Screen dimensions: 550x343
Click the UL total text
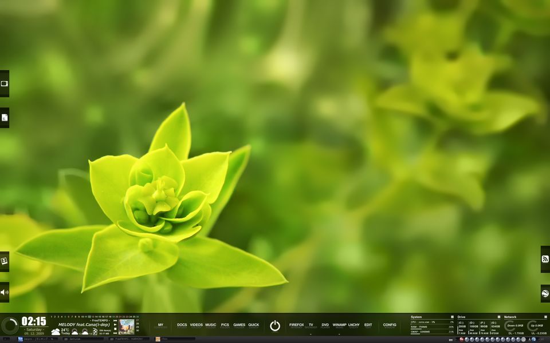coord(539,333)
